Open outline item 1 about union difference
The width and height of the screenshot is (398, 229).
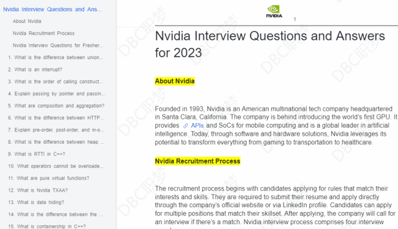(x=55, y=57)
